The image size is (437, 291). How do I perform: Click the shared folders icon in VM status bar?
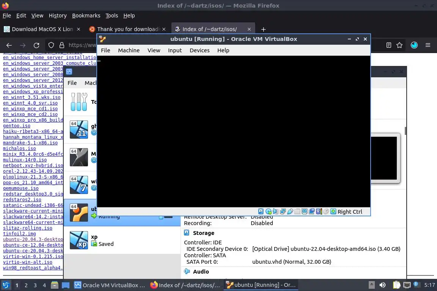tap(297, 212)
